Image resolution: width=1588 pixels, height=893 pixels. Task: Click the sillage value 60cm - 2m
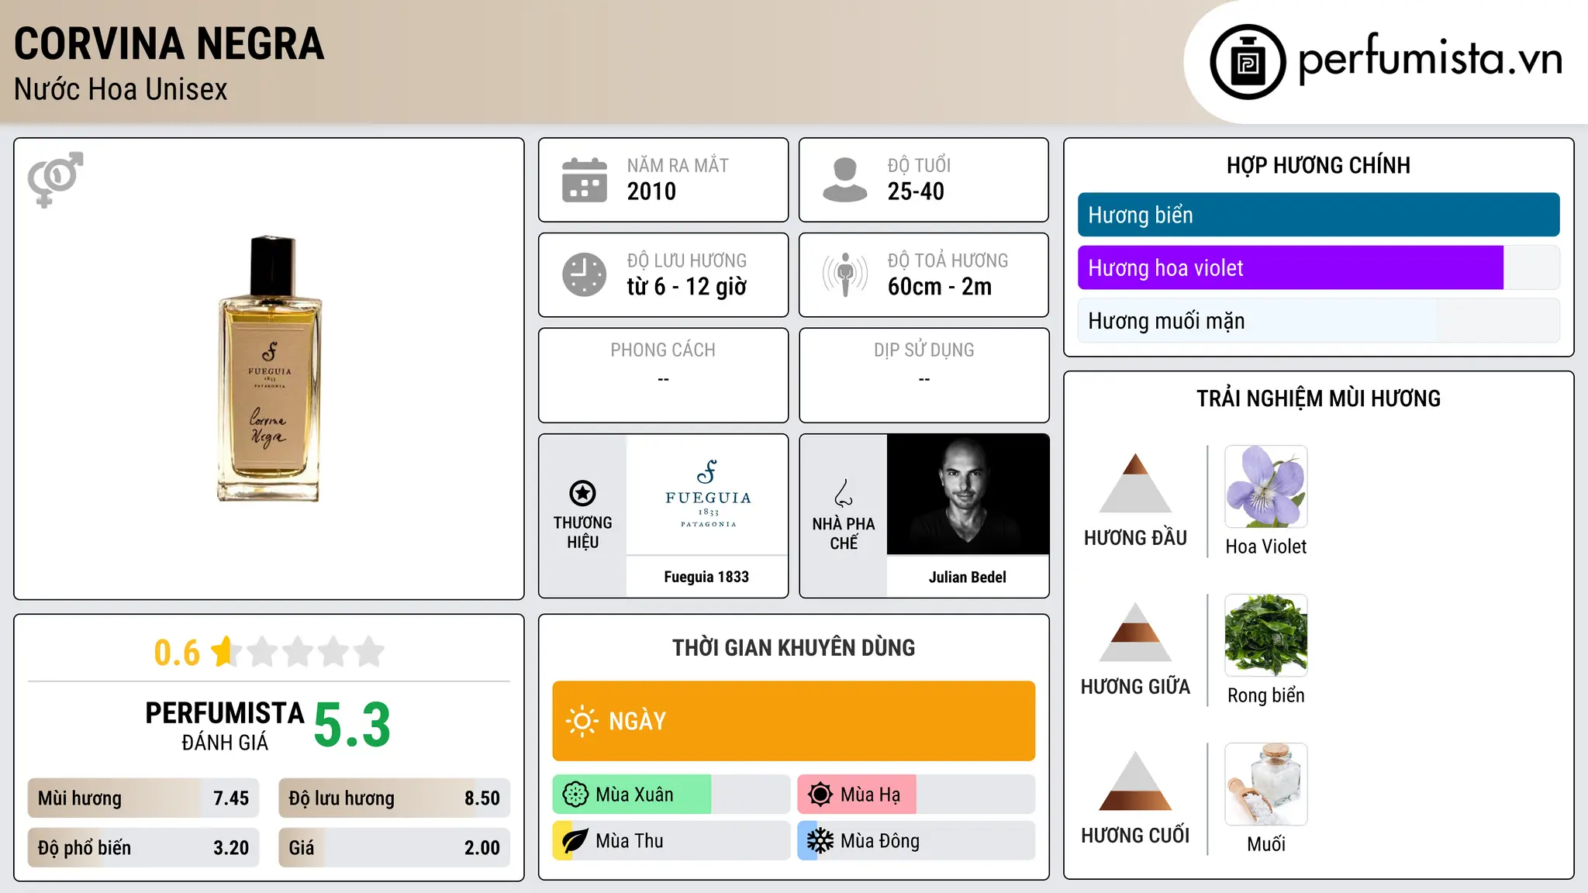click(940, 287)
